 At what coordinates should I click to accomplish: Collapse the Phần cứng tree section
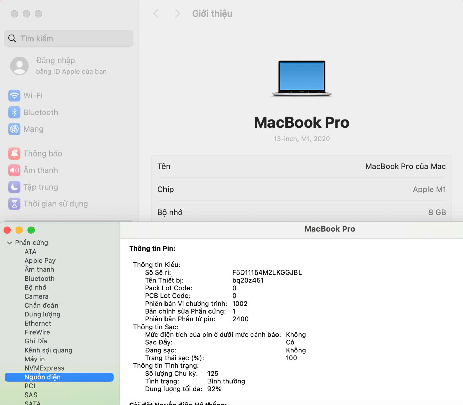tap(9, 243)
